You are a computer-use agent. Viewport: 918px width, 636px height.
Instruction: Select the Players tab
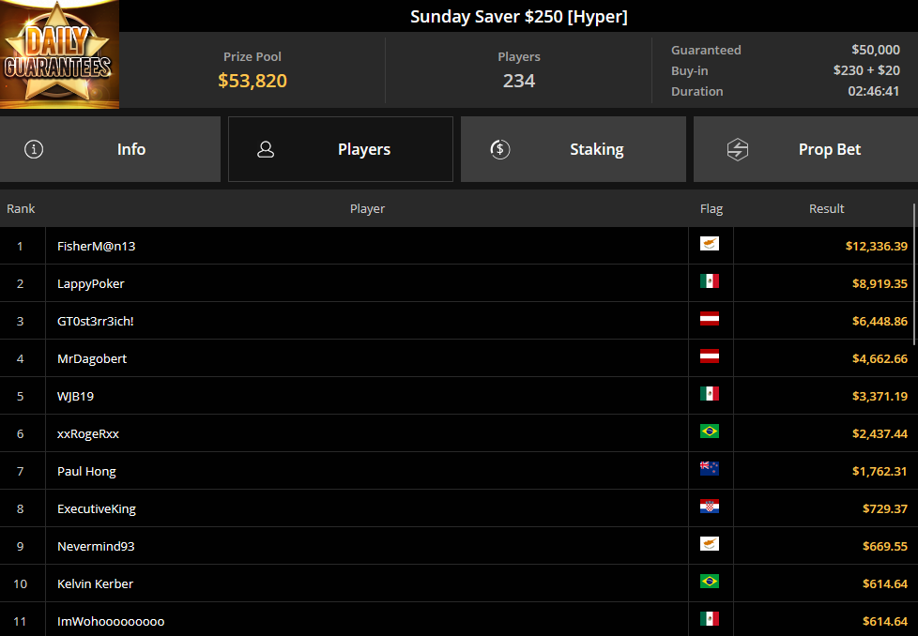(x=340, y=149)
